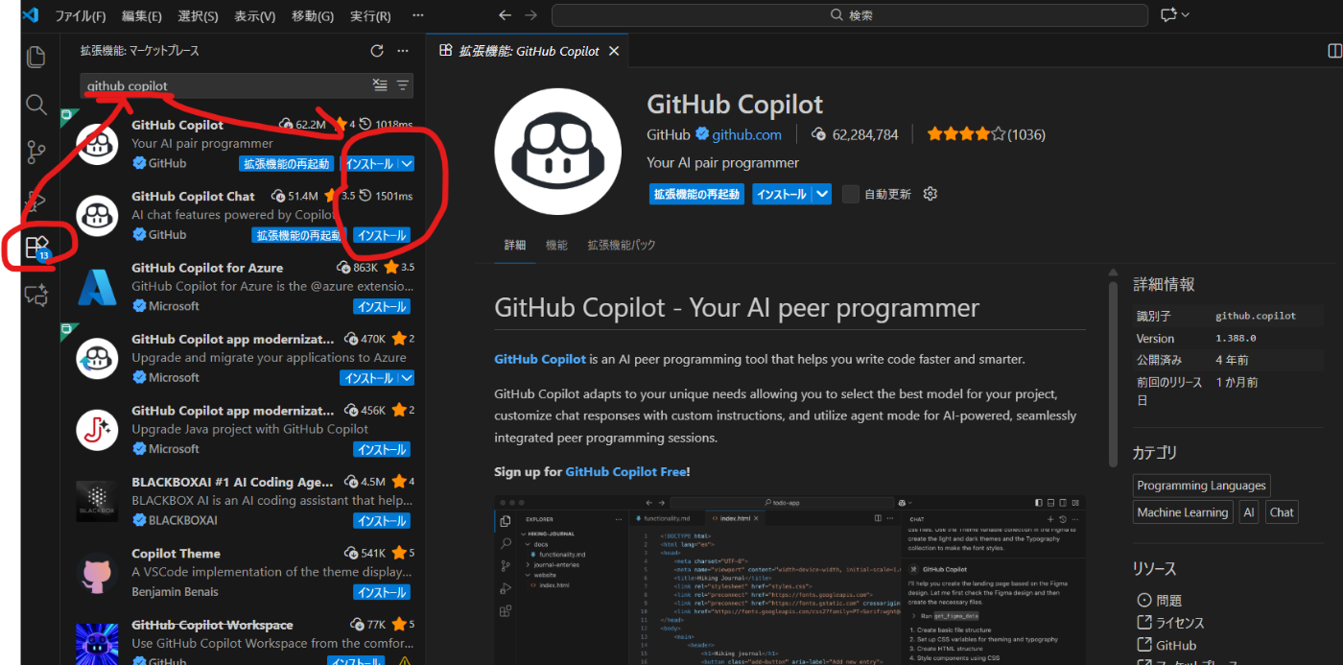Switch to the 機能 tab

point(556,245)
